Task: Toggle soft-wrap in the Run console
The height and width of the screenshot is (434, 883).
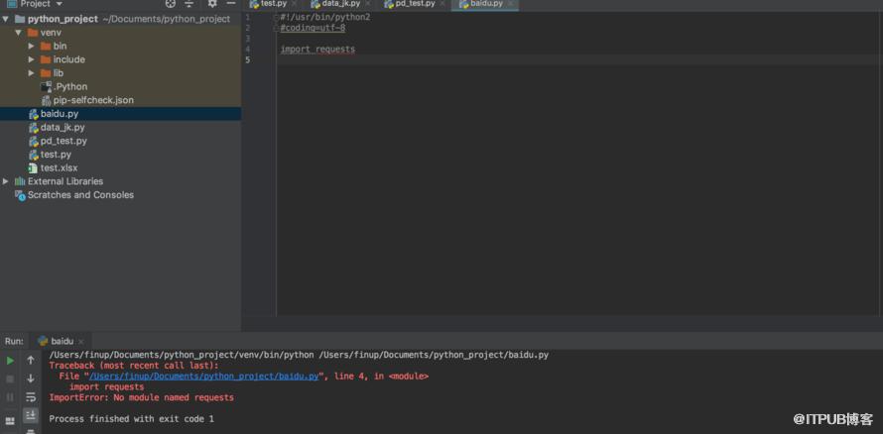Action: coord(31,397)
